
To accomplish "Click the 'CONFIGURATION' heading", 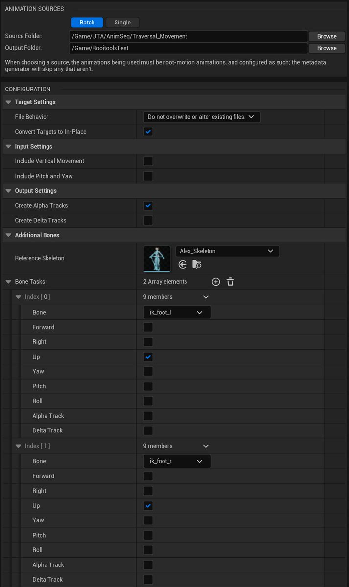I will tap(28, 90).
